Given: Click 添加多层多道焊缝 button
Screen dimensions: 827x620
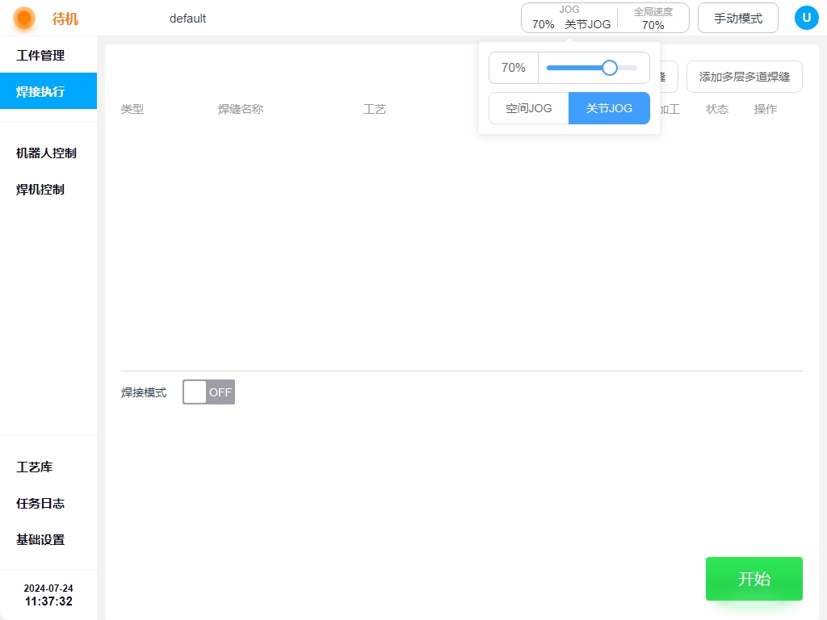Looking at the screenshot, I should pos(744,77).
